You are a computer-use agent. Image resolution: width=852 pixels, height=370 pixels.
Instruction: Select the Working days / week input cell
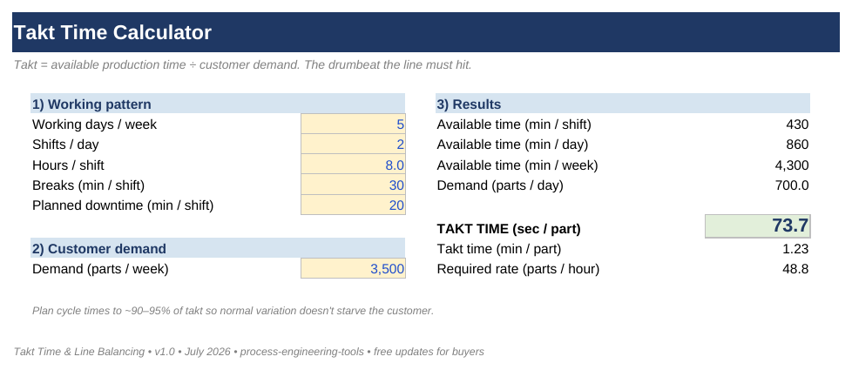[x=353, y=124]
